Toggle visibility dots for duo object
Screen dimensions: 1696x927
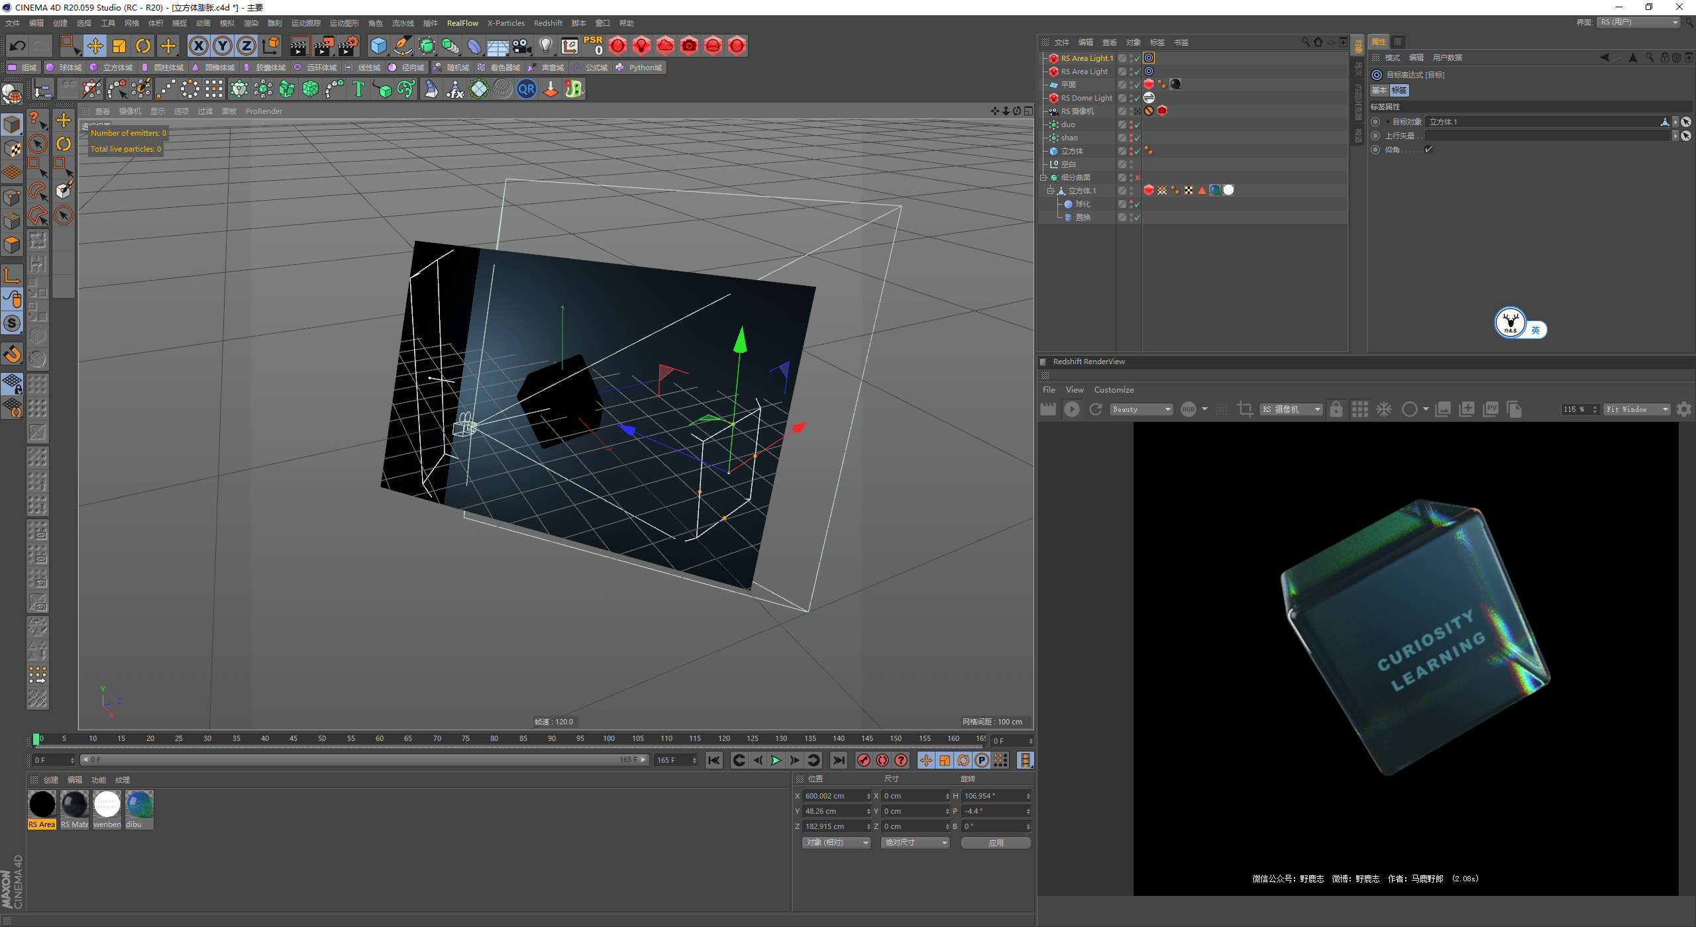point(1131,124)
